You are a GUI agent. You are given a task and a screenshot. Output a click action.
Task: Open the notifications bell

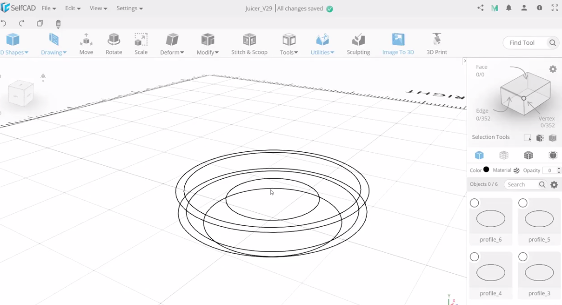(x=509, y=8)
